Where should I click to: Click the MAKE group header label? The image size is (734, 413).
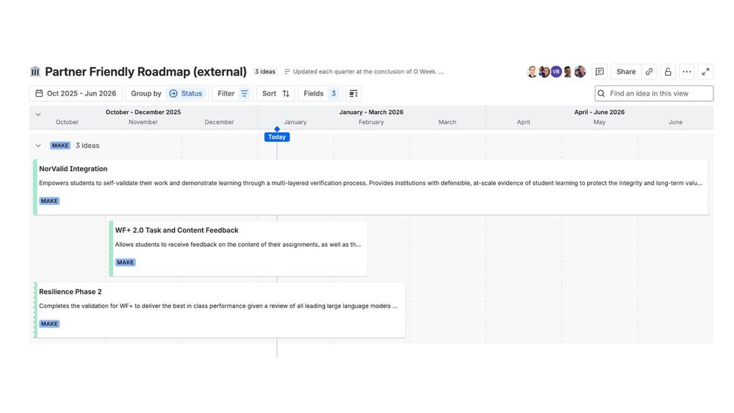click(x=60, y=146)
